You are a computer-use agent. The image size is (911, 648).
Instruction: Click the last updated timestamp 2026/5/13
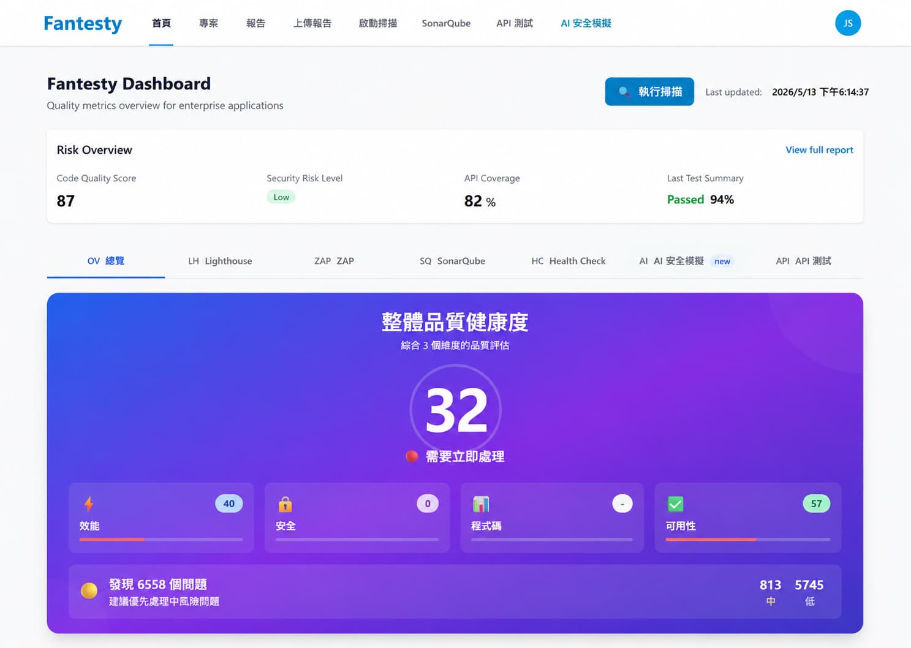(x=820, y=92)
